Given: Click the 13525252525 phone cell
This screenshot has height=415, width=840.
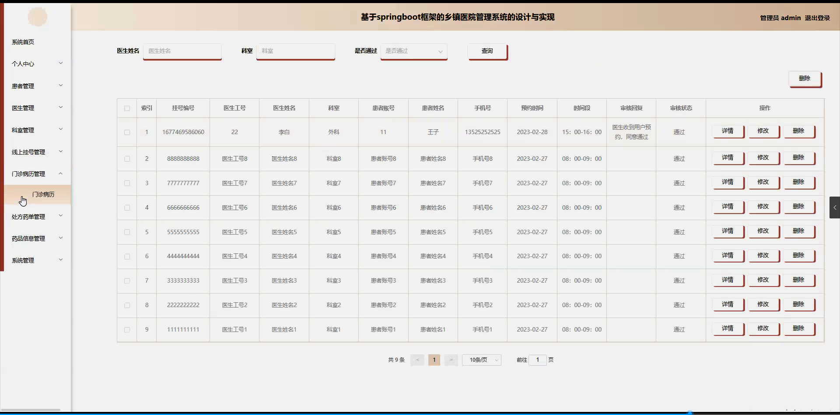Looking at the screenshot, I should (483, 132).
